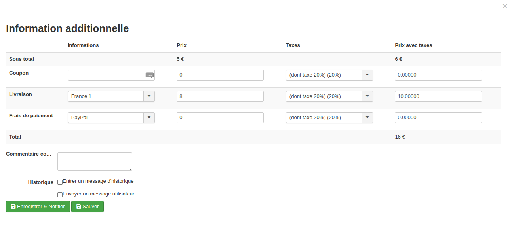512x233 pixels.
Task: Click the save icon on Sauver
Action: pos(79,207)
